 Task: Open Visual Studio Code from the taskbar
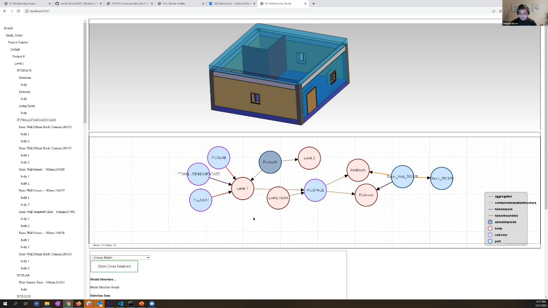120,304
